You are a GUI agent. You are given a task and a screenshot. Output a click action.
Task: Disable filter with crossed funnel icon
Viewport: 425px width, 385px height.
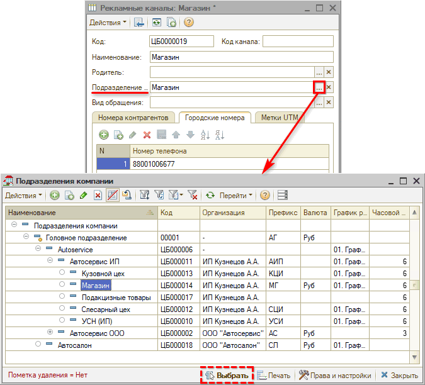193,195
